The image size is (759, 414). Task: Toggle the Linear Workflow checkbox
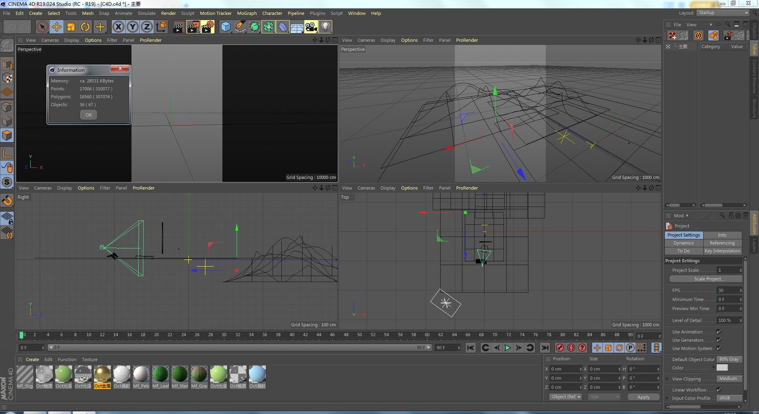pyautogui.click(x=719, y=390)
